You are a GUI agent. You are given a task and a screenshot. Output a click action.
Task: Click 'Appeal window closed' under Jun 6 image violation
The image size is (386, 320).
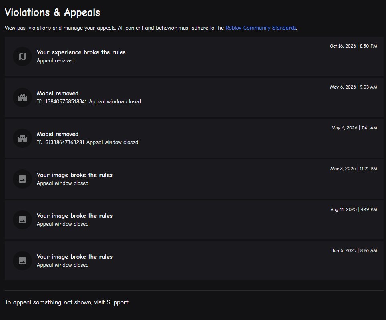pos(62,265)
